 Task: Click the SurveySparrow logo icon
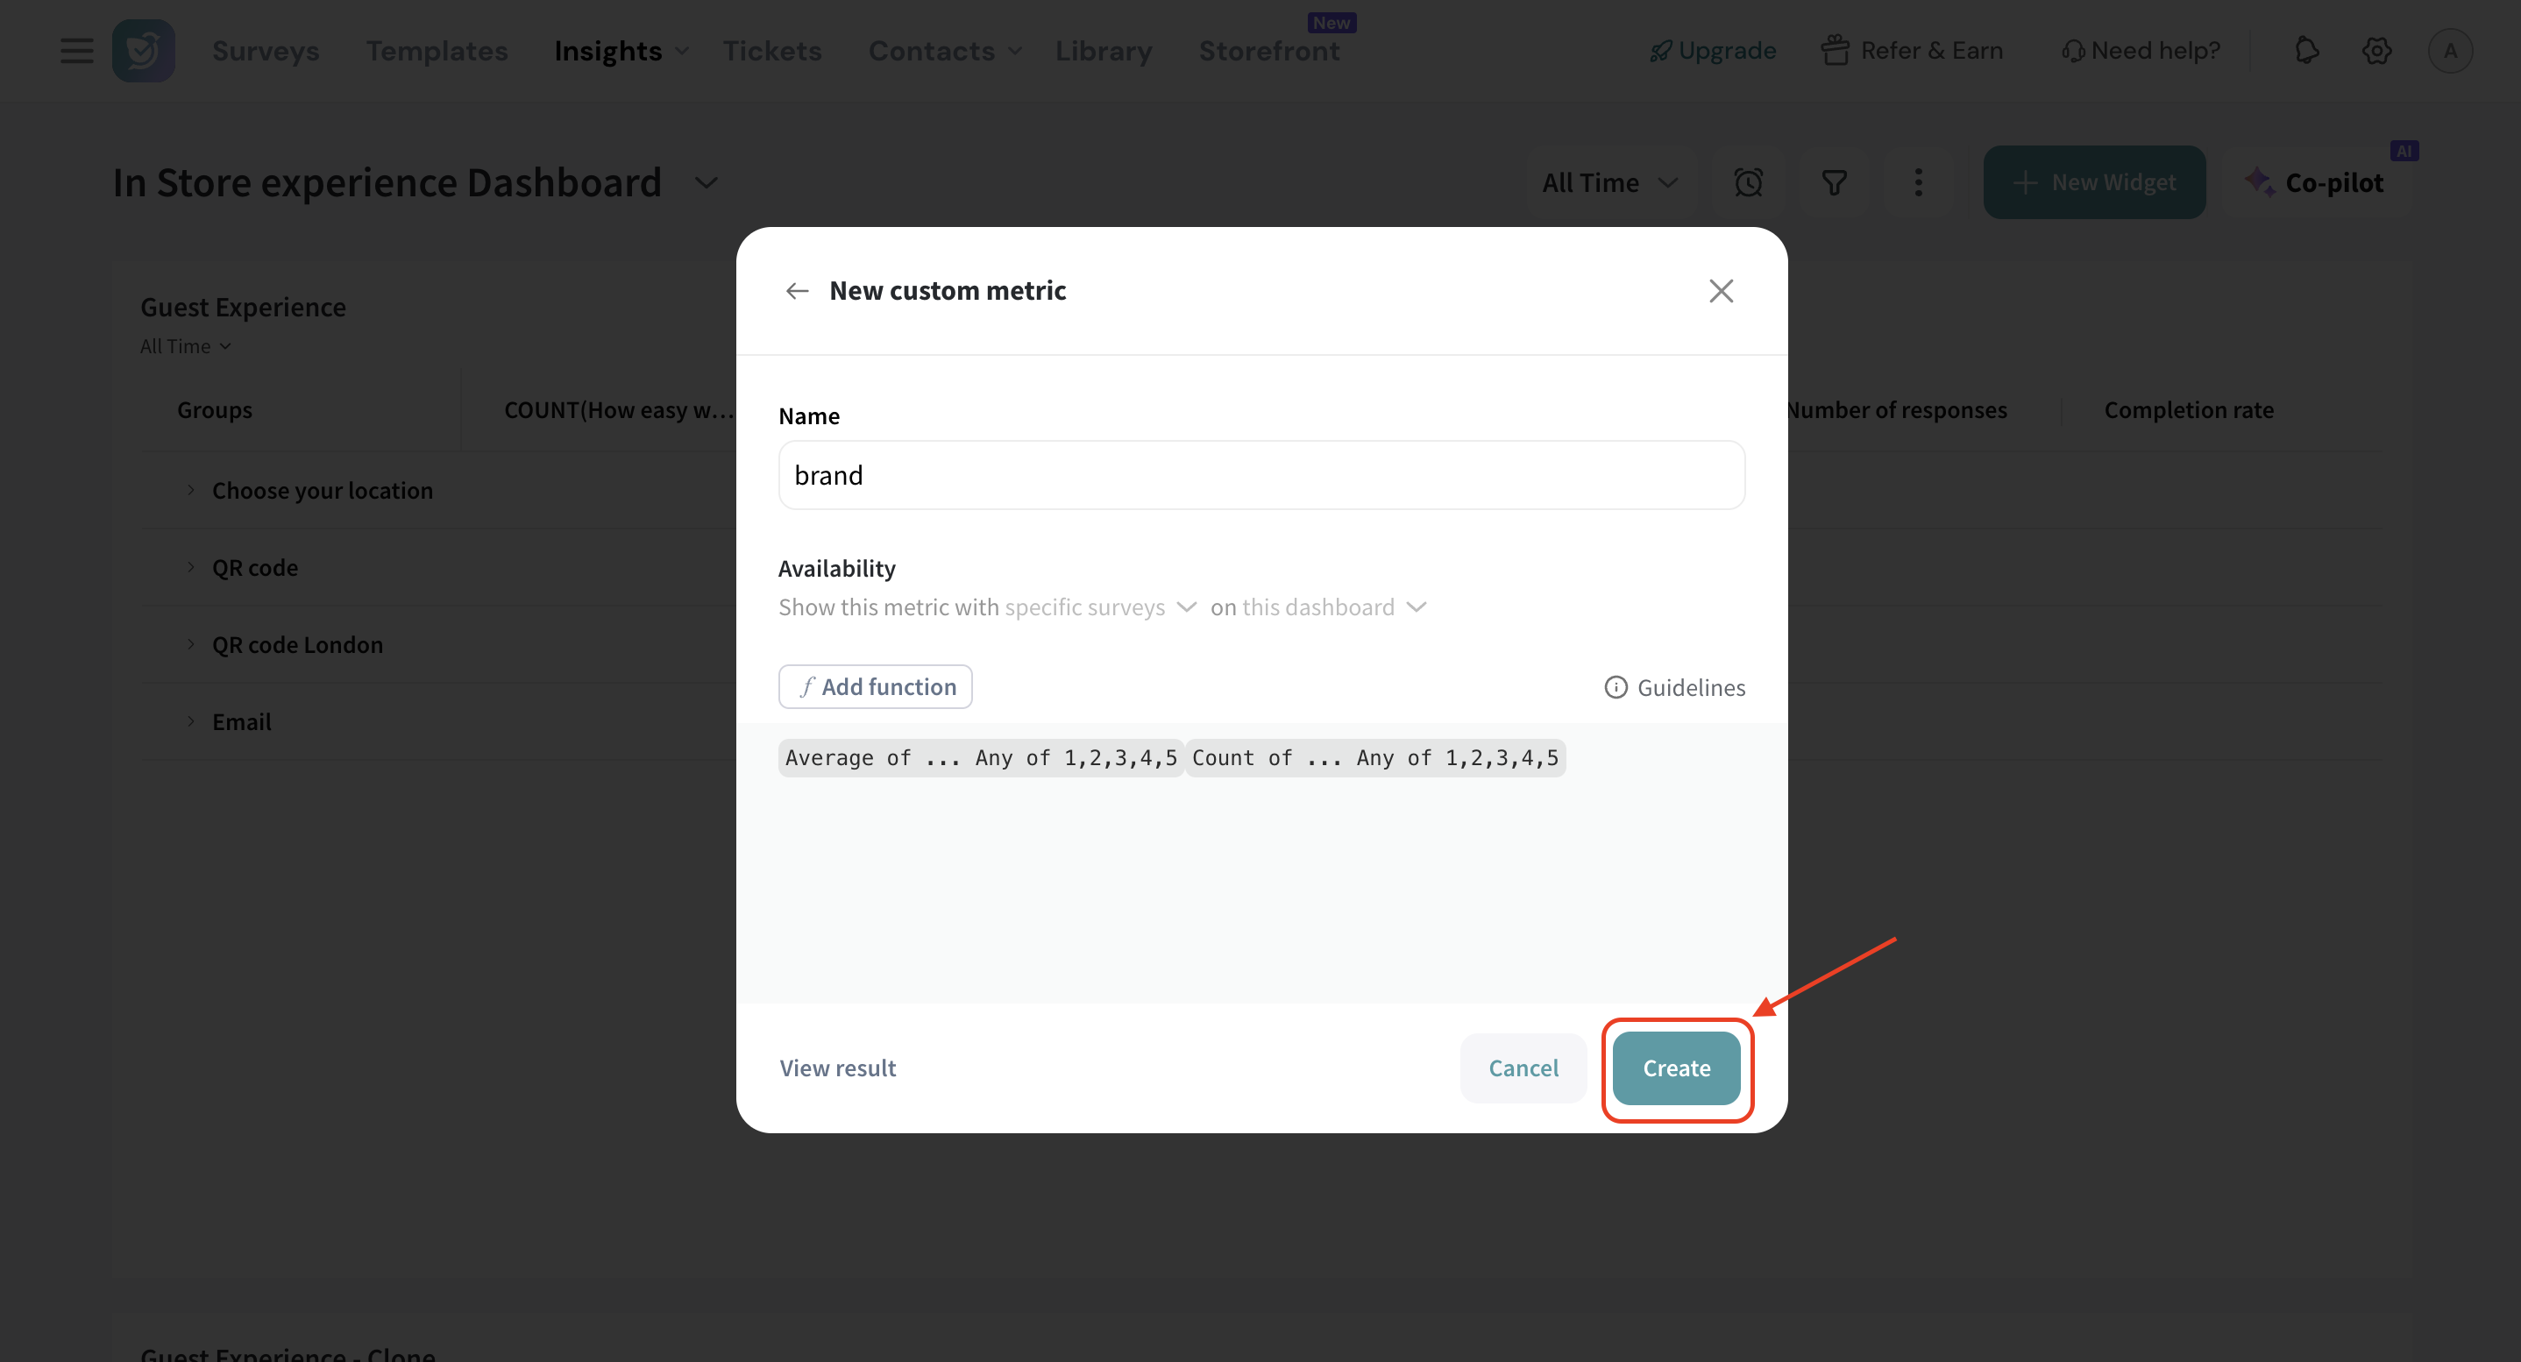143,50
